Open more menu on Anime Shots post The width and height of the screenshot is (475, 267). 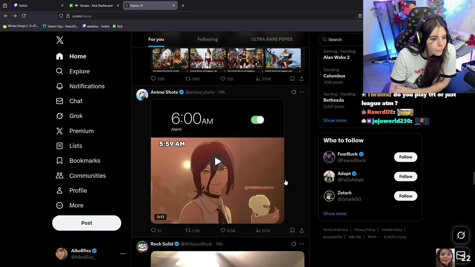click(301, 92)
